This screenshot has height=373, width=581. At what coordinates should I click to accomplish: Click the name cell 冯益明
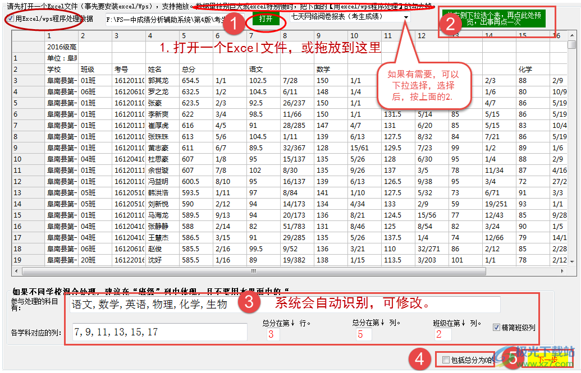tap(163, 182)
